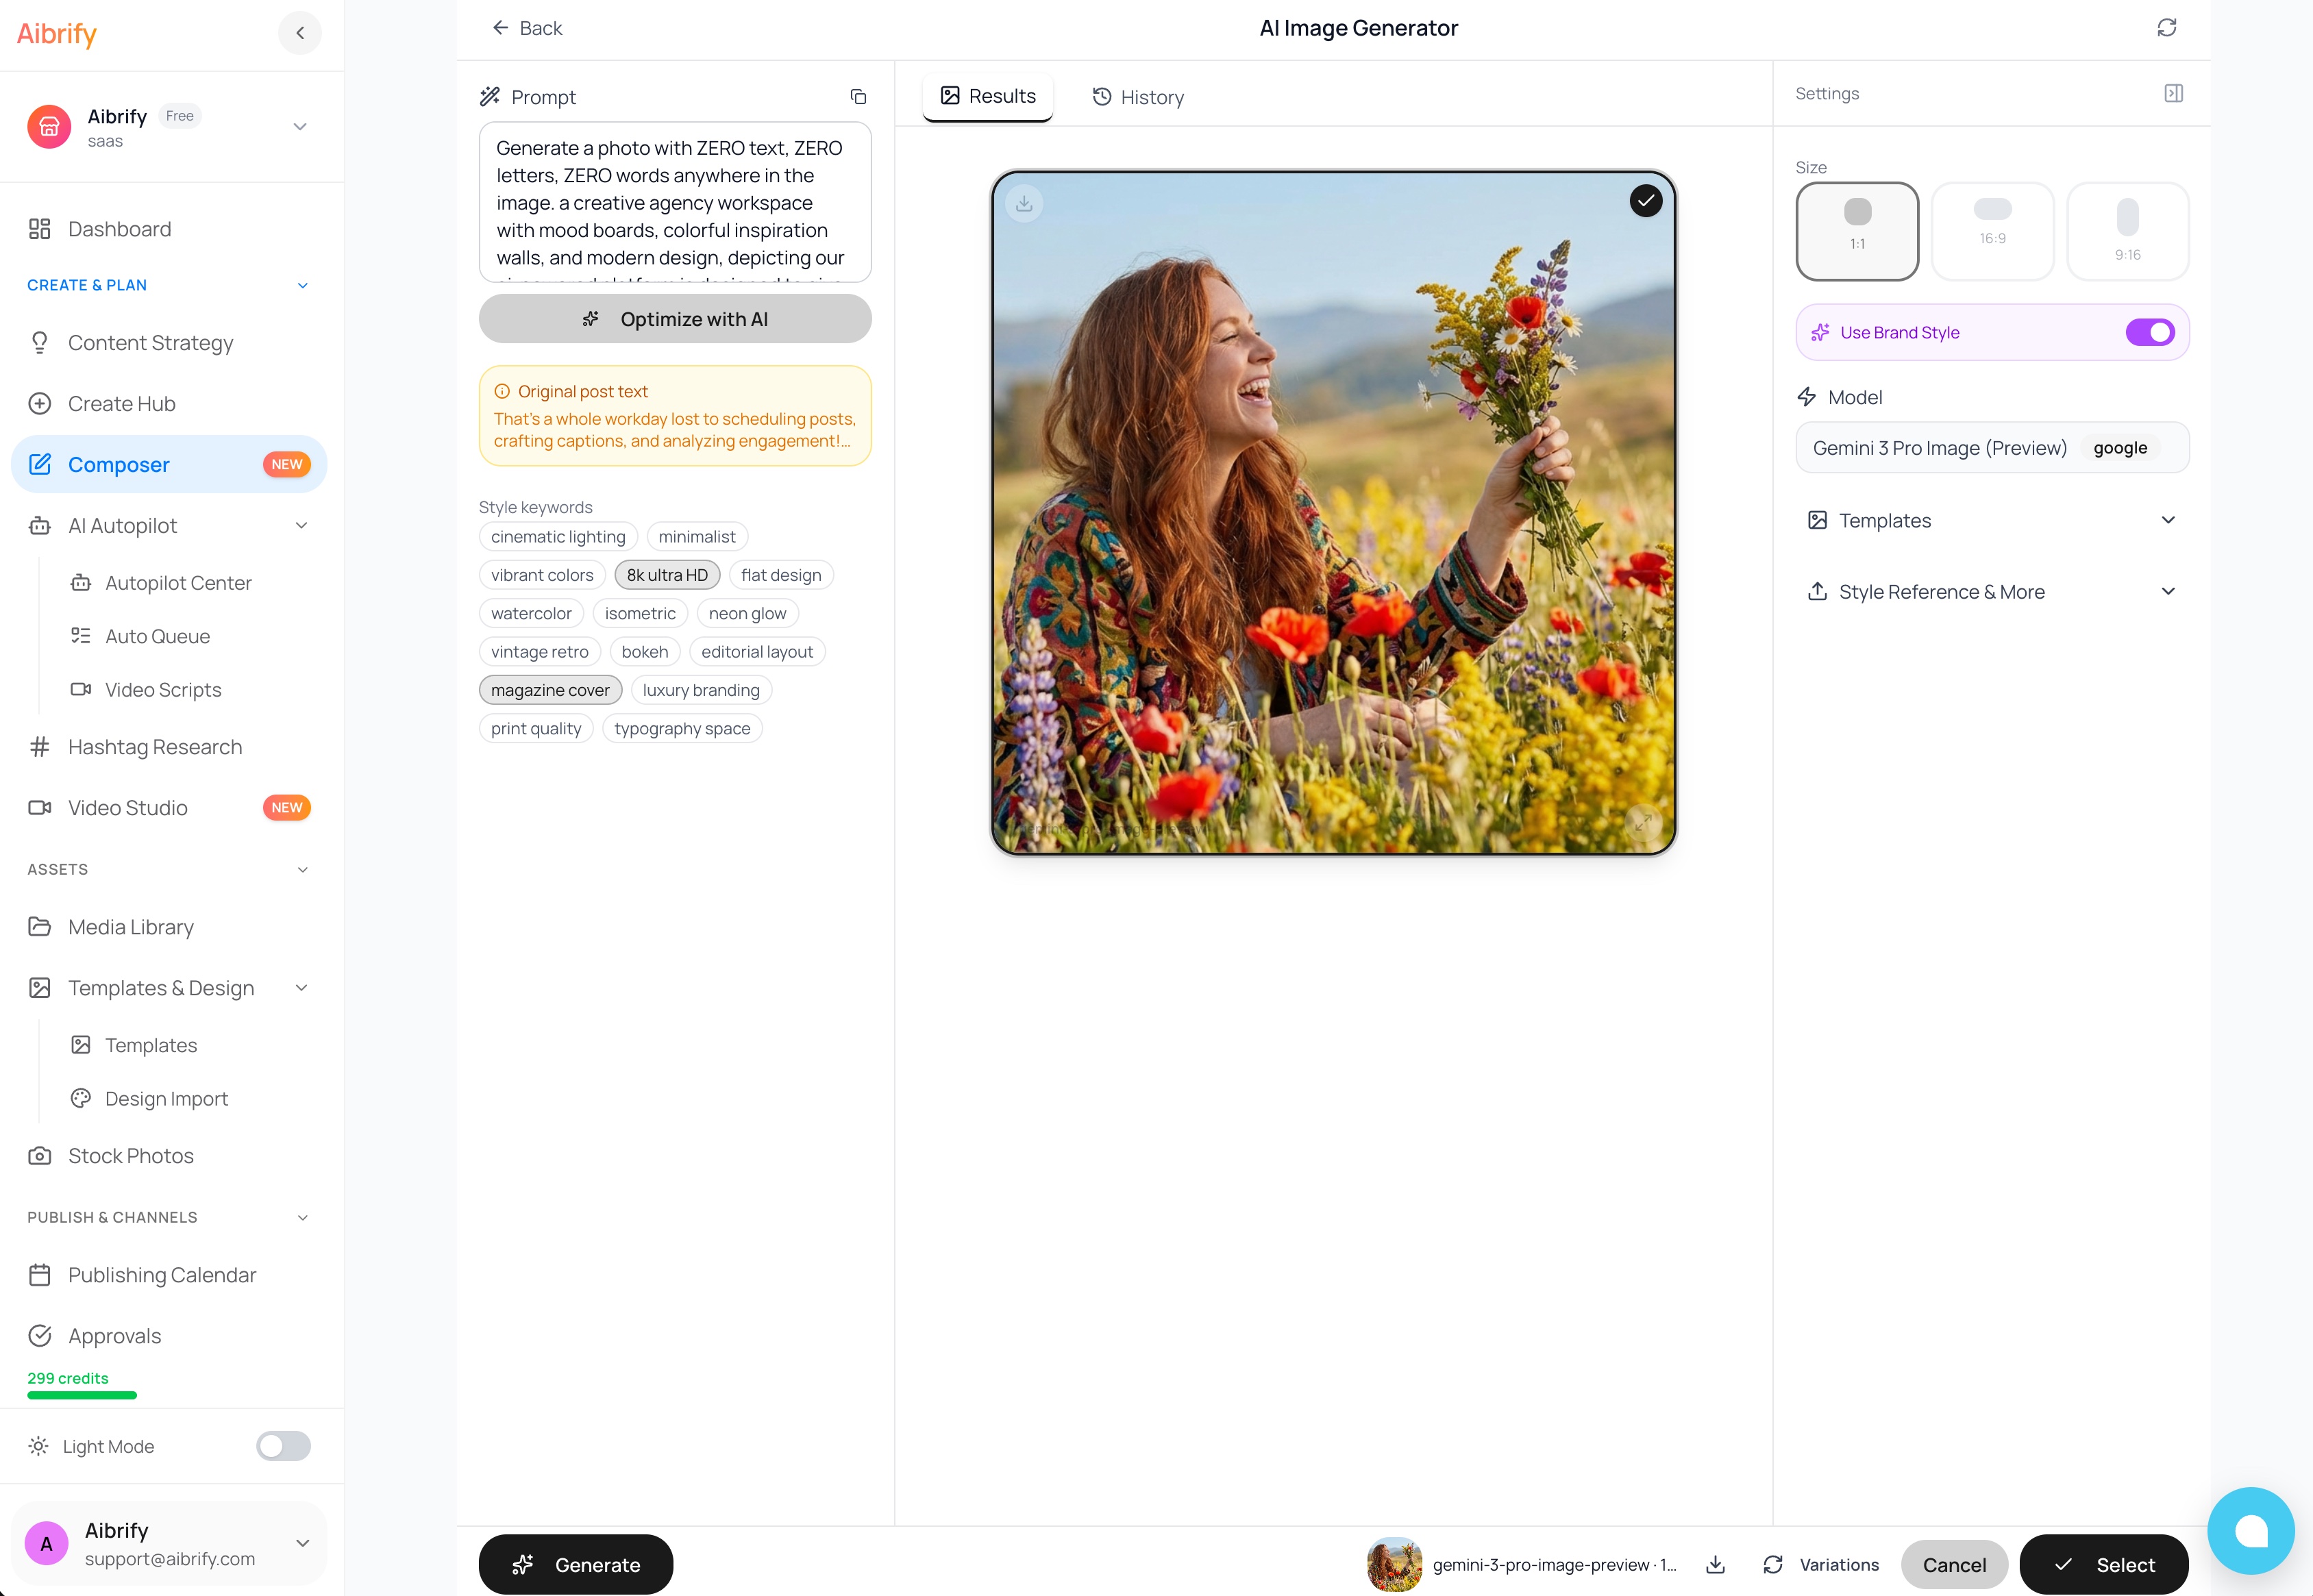Download image via overlay icon on result

(x=1024, y=204)
